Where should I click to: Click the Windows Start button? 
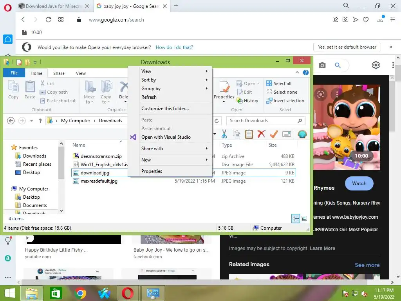coord(10,293)
